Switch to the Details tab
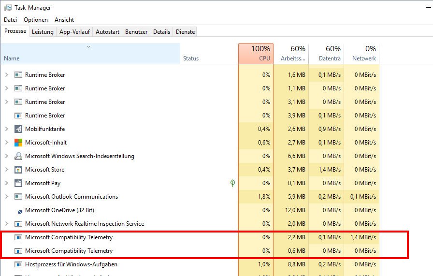433x276 pixels. pyautogui.click(x=161, y=32)
